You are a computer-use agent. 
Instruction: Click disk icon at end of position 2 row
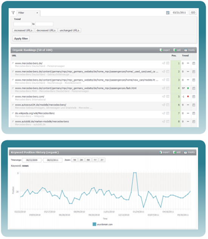194,72
